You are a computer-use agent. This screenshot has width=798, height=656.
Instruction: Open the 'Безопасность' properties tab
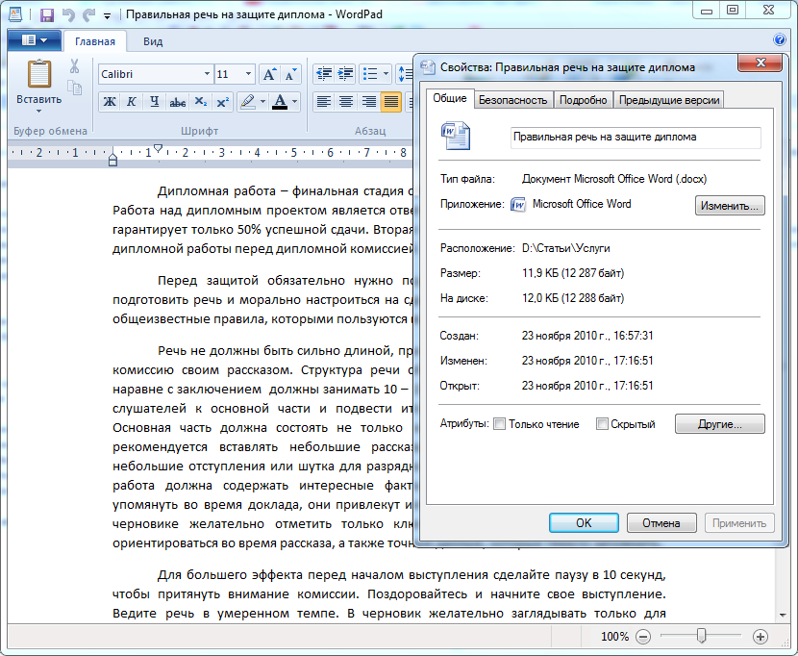point(513,100)
